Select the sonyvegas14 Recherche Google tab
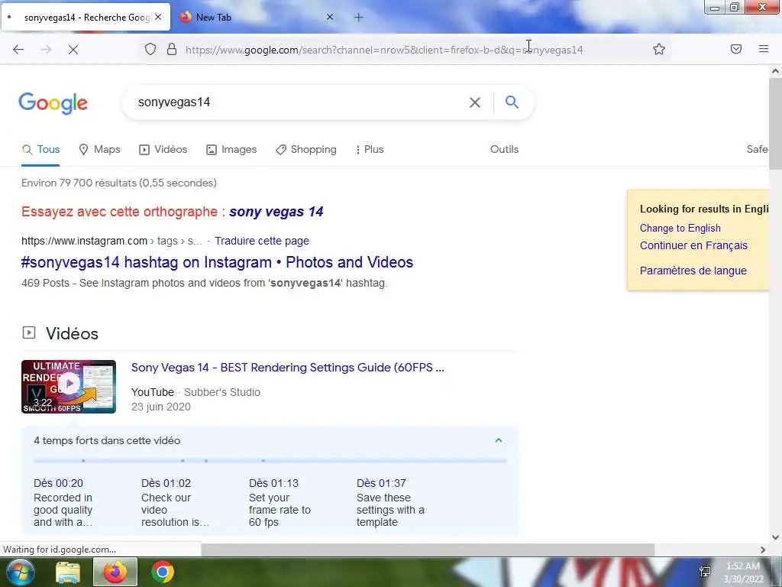The image size is (782, 587). tap(86, 18)
